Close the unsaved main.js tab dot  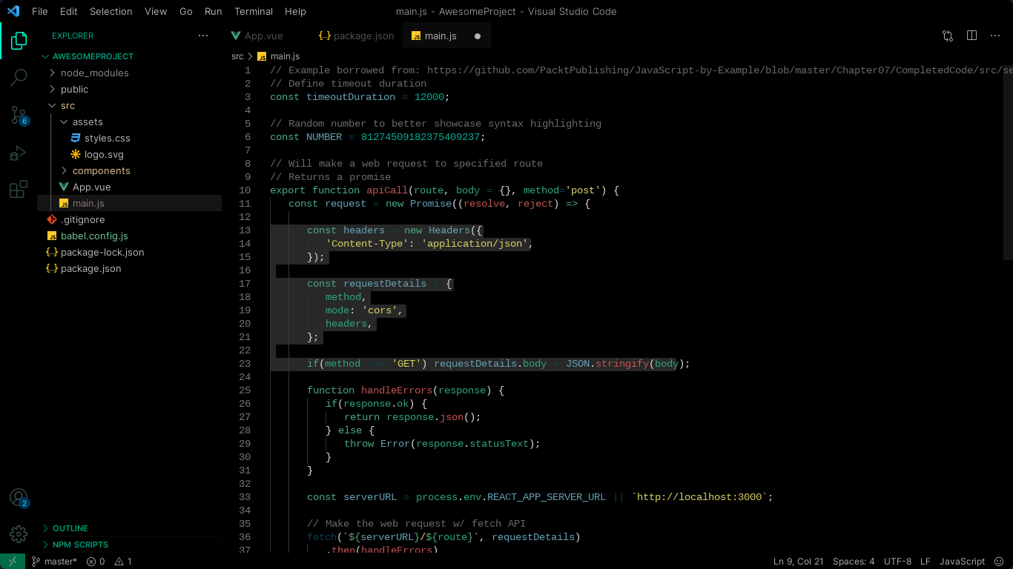(478, 36)
